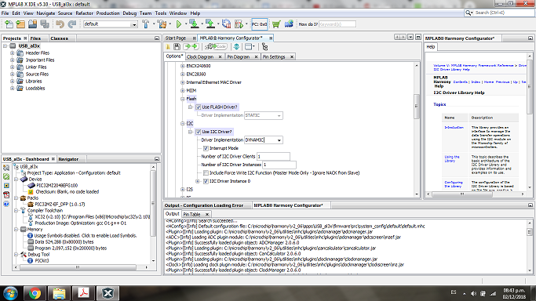Click Number of I2C Driver Instances field
536x301 pixels.
point(279,165)
